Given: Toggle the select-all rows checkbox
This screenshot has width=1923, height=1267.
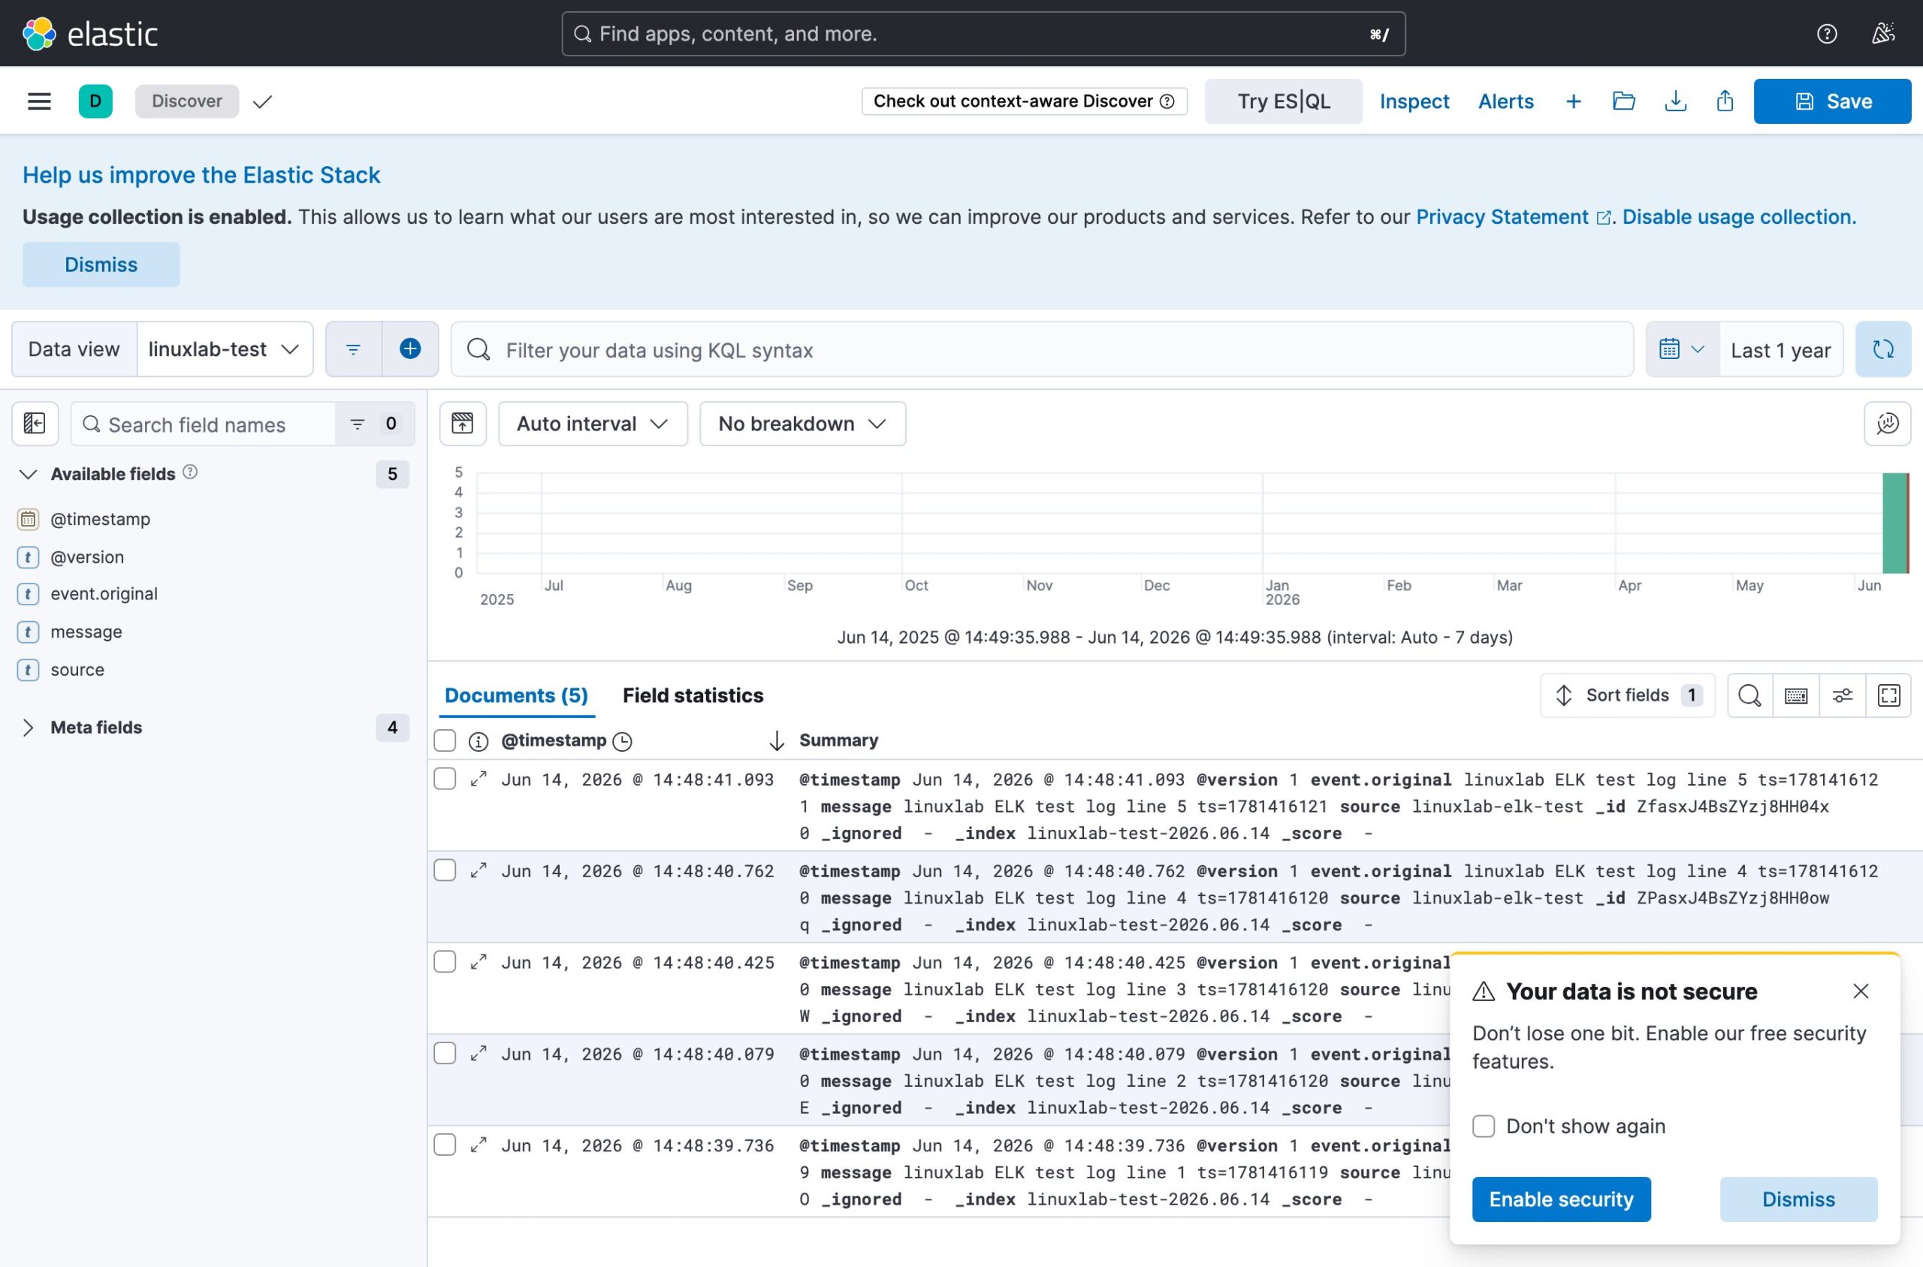Looking at the screenshot, I should click(x=445, y=741).
